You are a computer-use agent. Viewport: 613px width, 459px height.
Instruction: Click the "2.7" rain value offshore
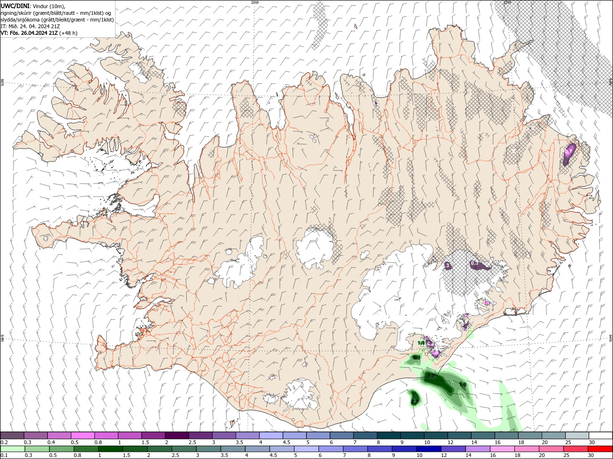point(415,401)
